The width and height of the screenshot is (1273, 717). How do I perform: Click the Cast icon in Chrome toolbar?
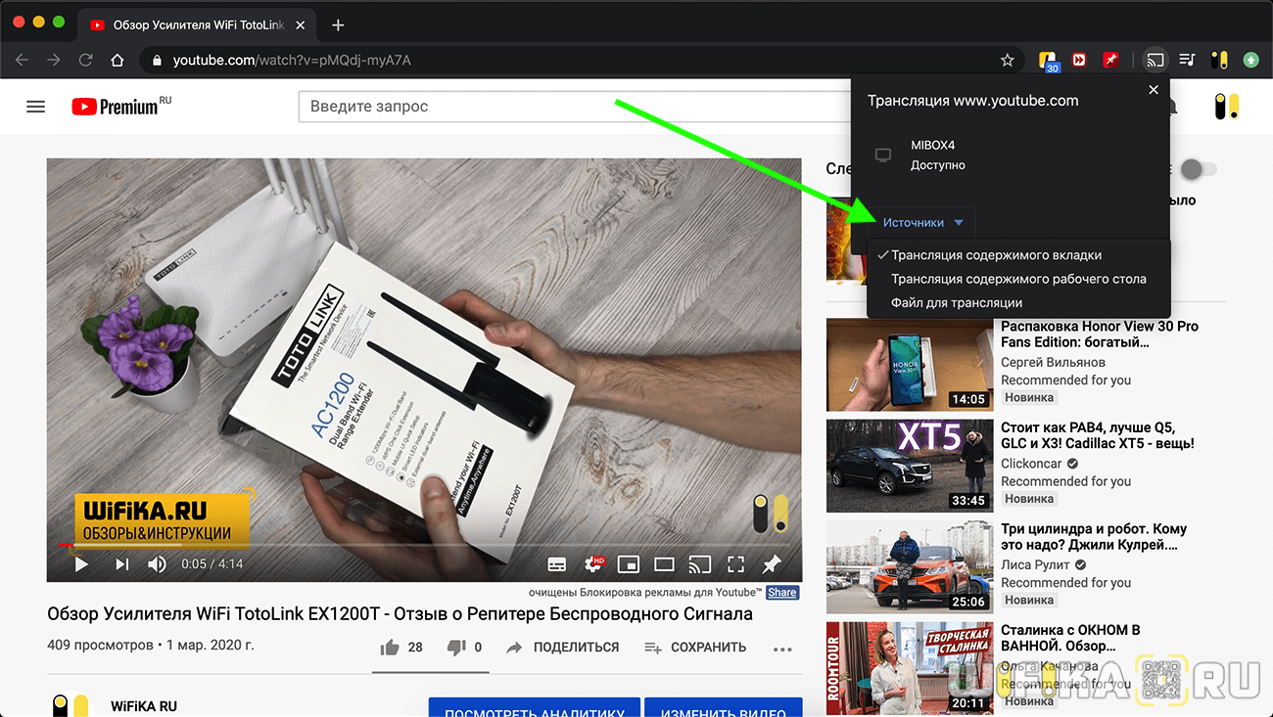coord(1155,61)
